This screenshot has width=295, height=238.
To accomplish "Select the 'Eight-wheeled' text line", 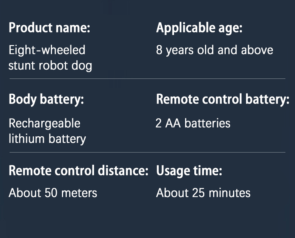I will pyautogui.click(x=47, y=50).
